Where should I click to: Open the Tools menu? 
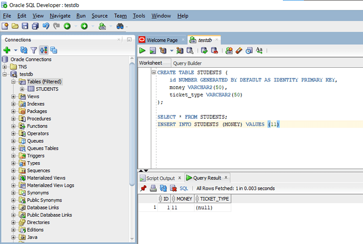click(139, 16)
